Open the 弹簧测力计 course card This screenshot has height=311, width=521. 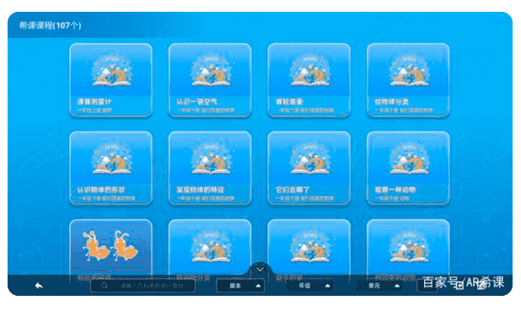[x=111, y=80]
